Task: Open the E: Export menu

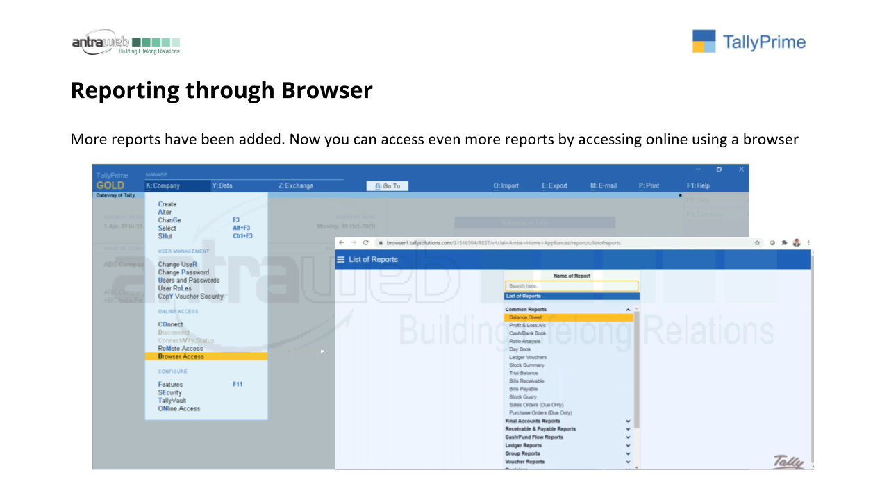Action: (555, 185)
